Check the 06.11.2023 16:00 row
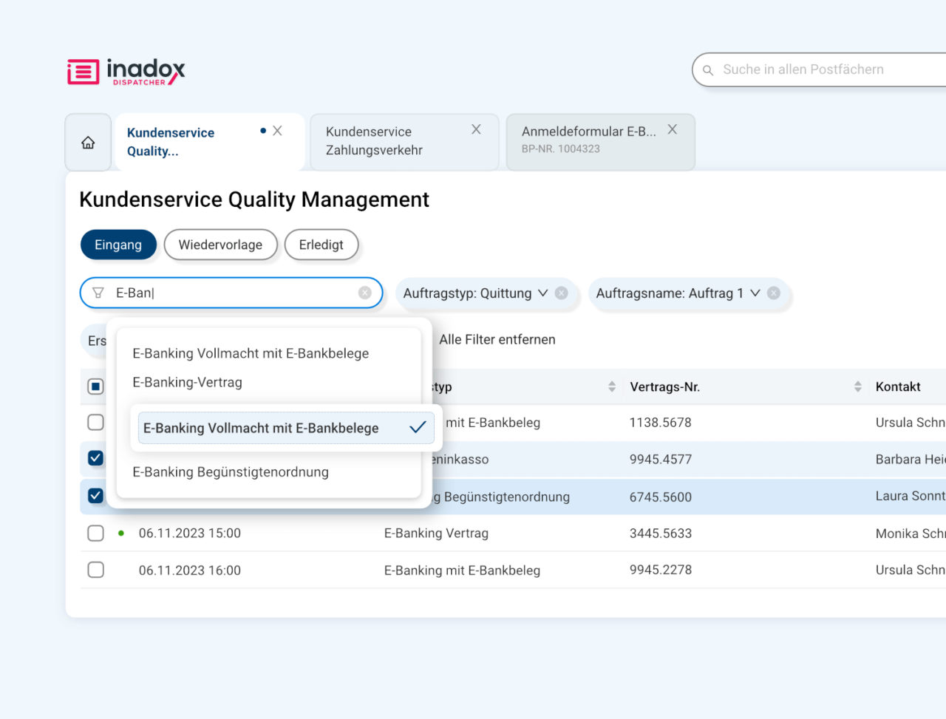This screenshot has width=946, height=719. [95, 570]
